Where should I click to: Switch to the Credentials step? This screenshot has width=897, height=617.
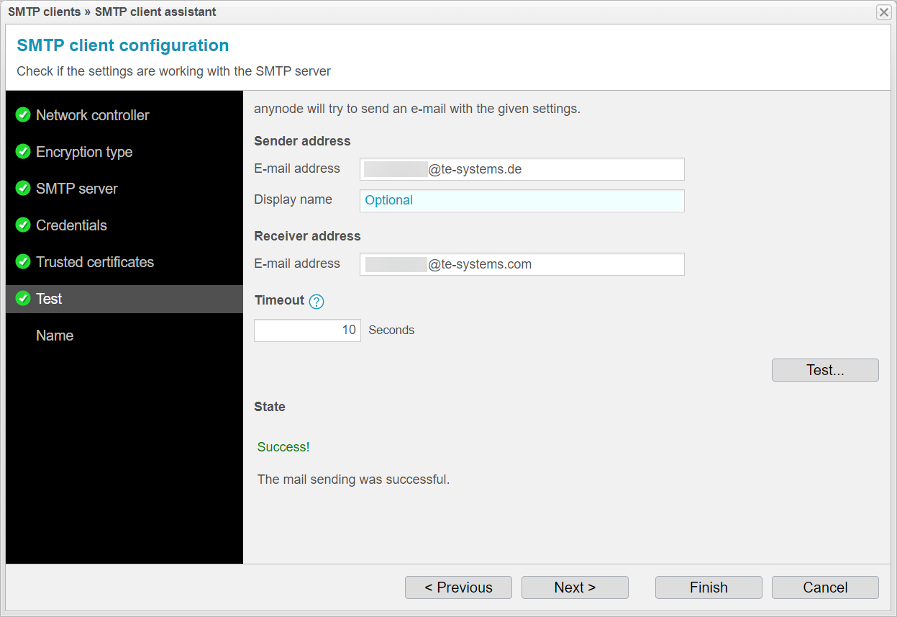point(72,225)
